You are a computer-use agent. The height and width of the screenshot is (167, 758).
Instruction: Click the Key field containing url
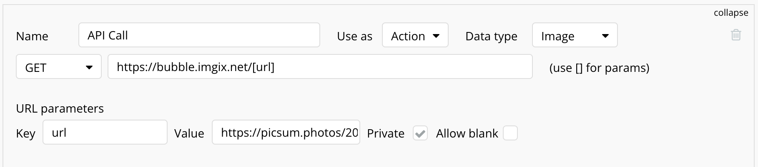105,133
